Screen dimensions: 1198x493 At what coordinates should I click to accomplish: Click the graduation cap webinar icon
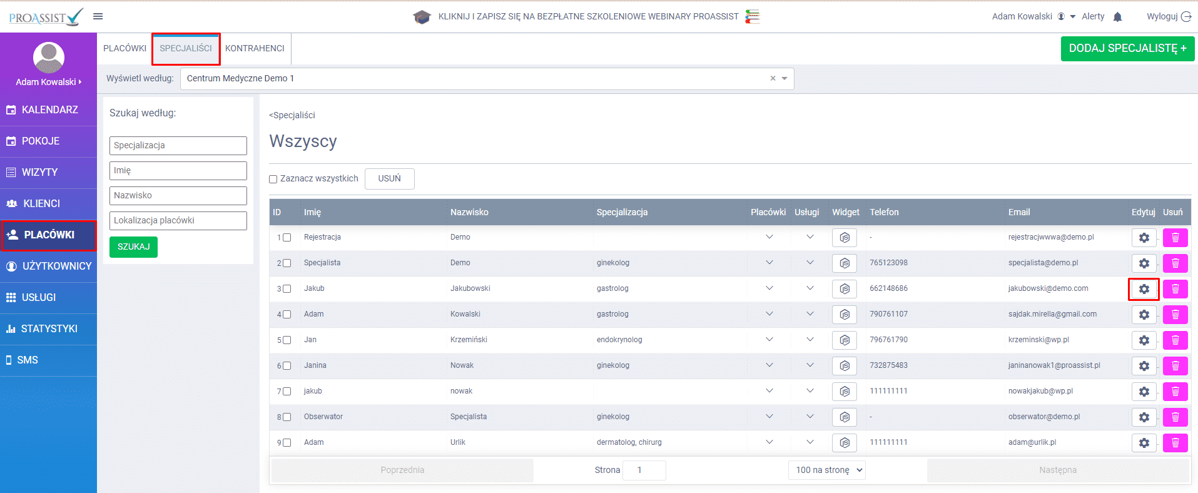[x=422, y=17]
